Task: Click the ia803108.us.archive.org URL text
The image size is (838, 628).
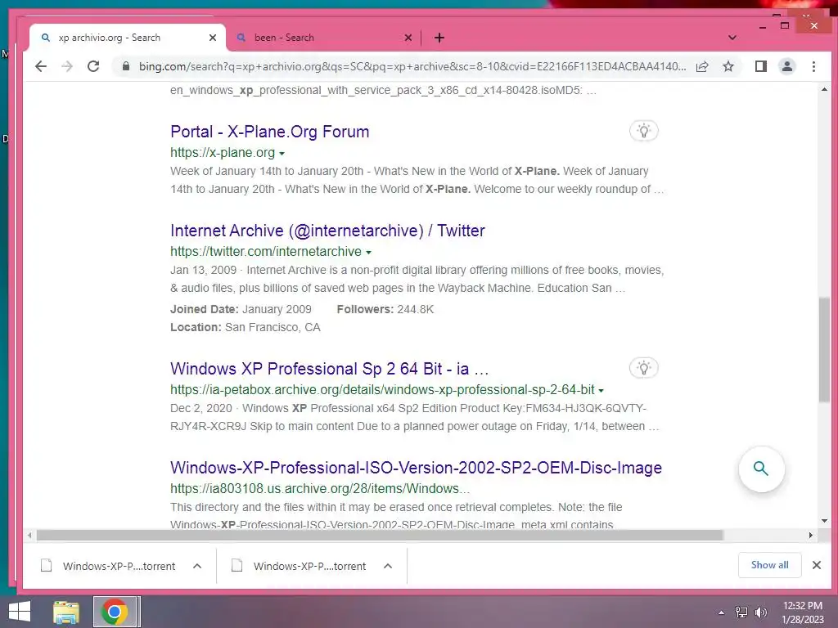Action: [320, 489]
